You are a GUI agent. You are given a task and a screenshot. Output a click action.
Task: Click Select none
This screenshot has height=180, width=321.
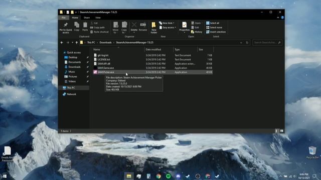click(x=214, y=27)
